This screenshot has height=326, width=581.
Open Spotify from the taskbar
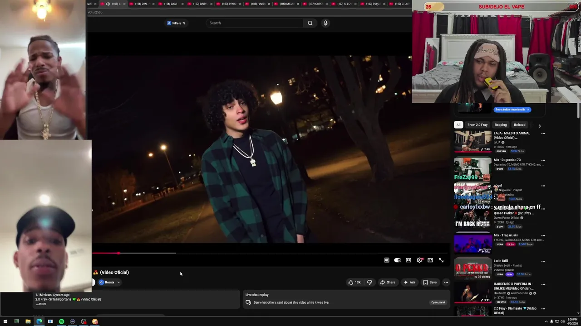[x=61, y=321]
